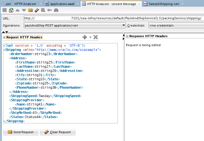The width and height of the screenshot is (204, 141).
Task: Close the SampleShipping.xml tab
Action: pos(182,4)
